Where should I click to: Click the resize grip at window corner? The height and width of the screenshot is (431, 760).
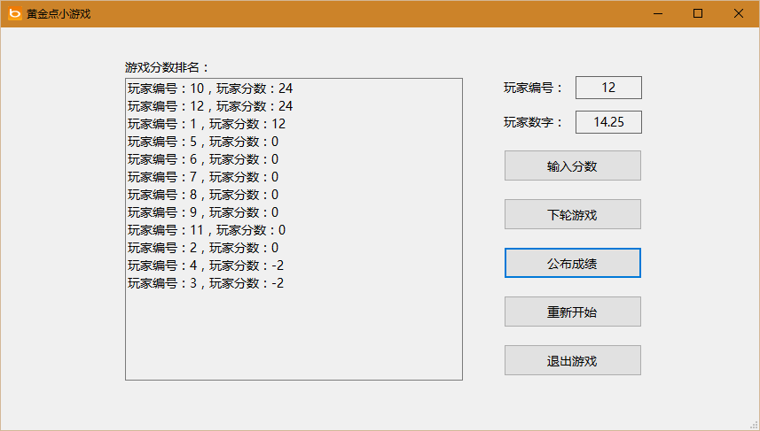[x=754, y=425]
